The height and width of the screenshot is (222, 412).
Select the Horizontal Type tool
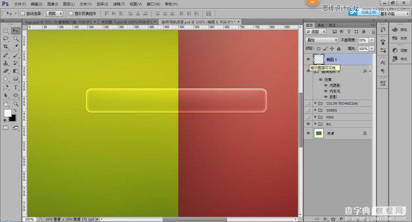click(16, 87)
